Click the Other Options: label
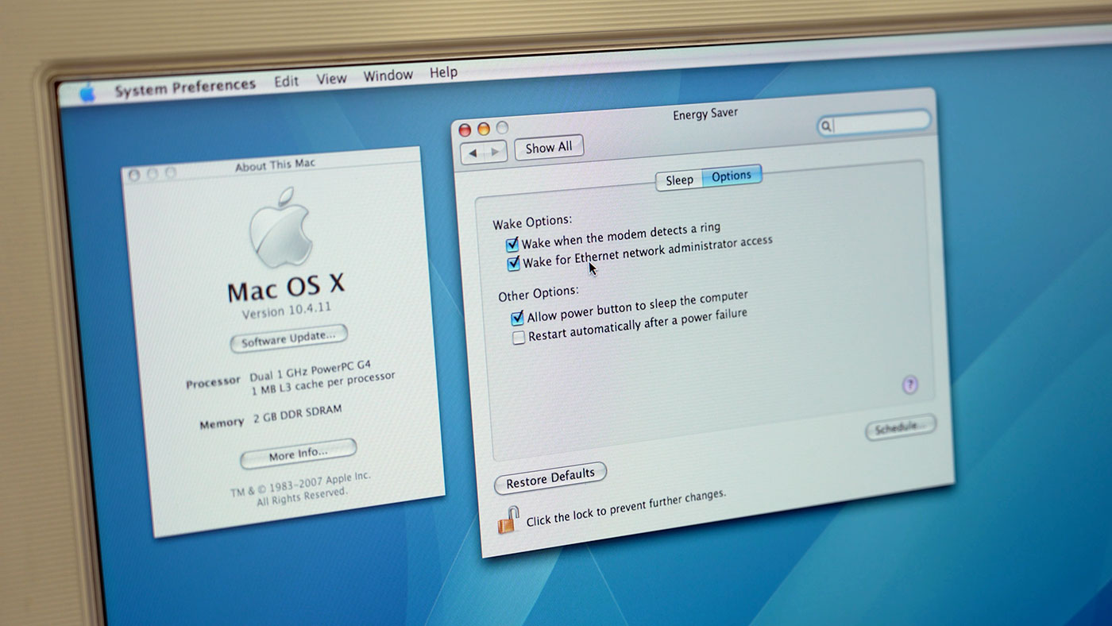This screenshot has width=1112, height=626. [x=539, y=292]
